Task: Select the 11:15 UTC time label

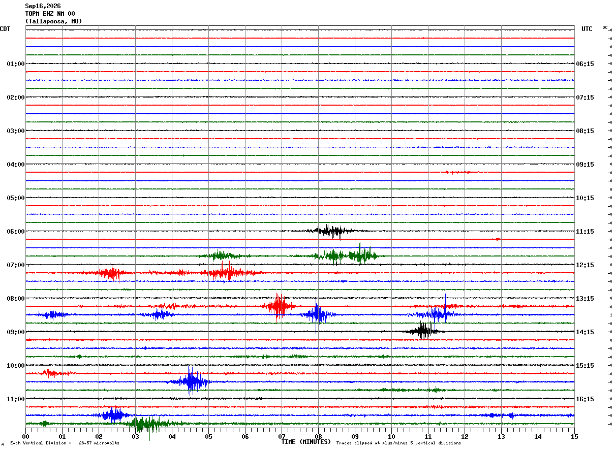Action: click(585, 232)
